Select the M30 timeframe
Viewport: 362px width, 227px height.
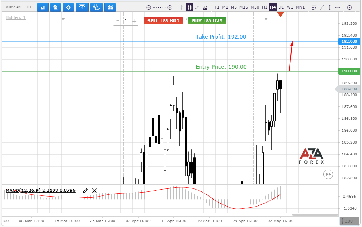pyautogui.click(x=255, y=7)
